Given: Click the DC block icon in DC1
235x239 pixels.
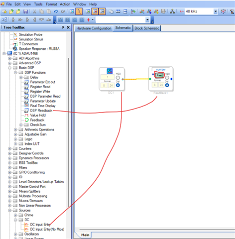Looking at the screenshot, I should click(x=110, y=71).
